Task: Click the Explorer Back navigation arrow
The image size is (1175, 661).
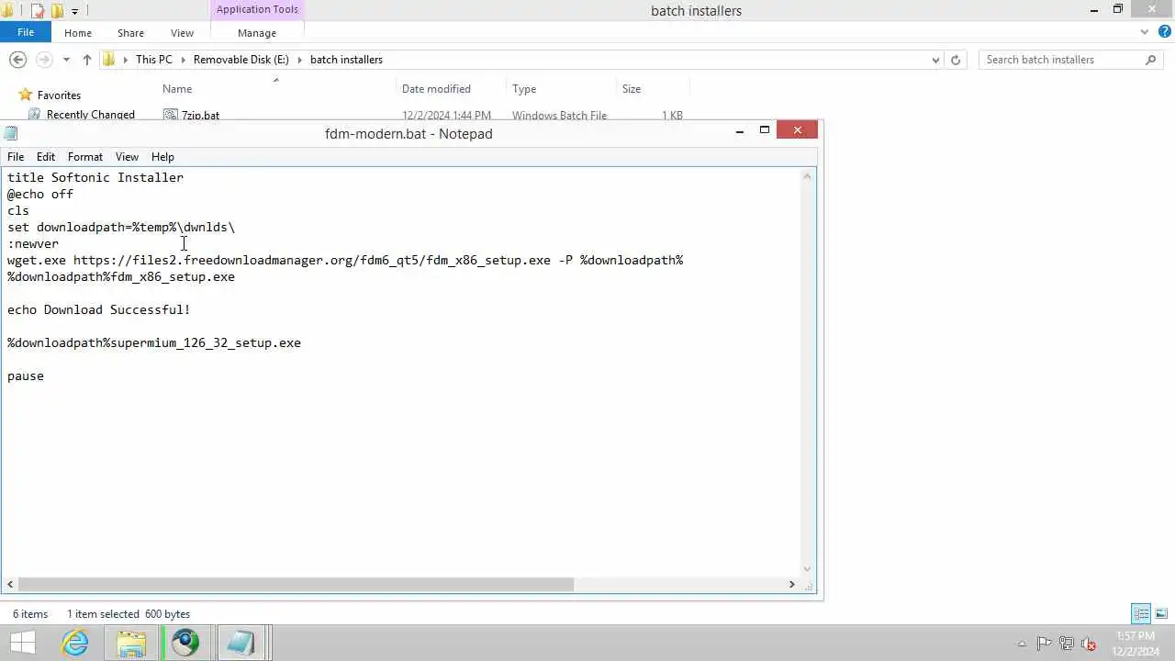Action: [x=17, y=60]
